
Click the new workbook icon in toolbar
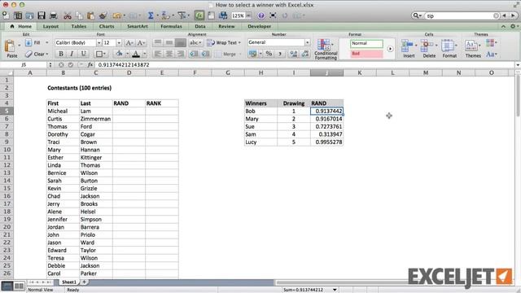[6, 15]
